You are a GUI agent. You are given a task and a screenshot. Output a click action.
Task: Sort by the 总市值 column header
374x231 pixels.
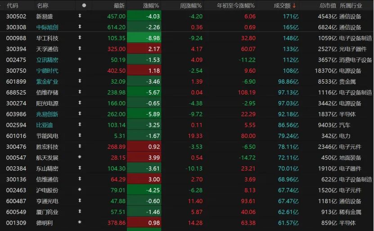pyautogui.click(x=328, y=5)
